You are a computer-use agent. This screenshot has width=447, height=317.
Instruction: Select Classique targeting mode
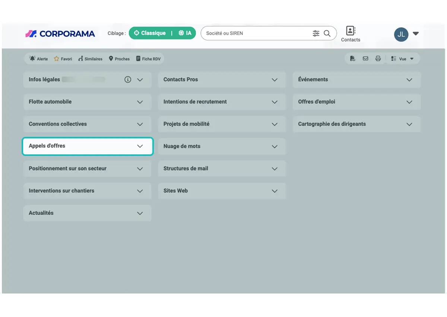click(150, 33)
